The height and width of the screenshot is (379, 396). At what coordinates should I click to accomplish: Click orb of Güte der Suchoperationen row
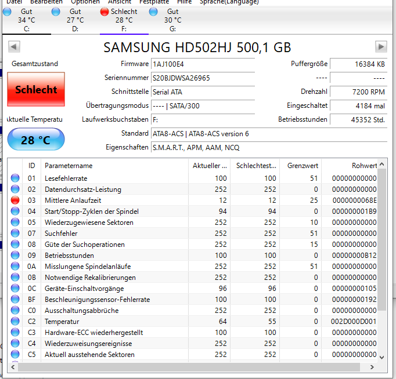click(x=15, y=244)
